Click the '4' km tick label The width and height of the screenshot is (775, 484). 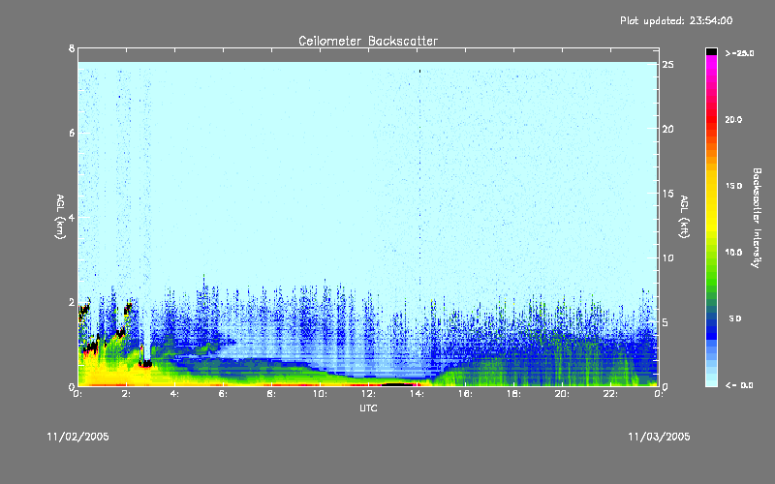pos(72,217)
